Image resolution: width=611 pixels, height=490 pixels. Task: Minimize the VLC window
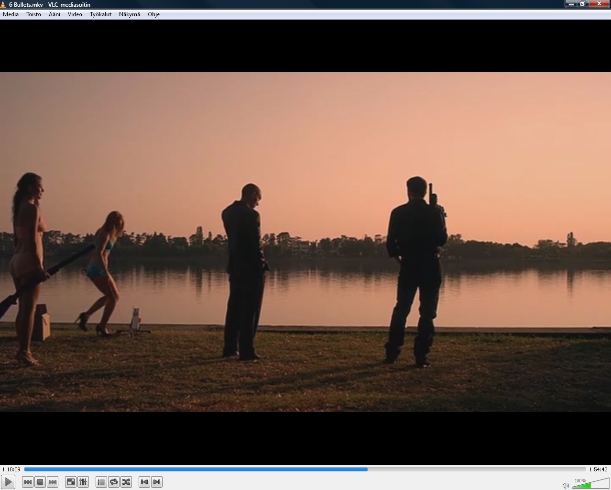571,4
